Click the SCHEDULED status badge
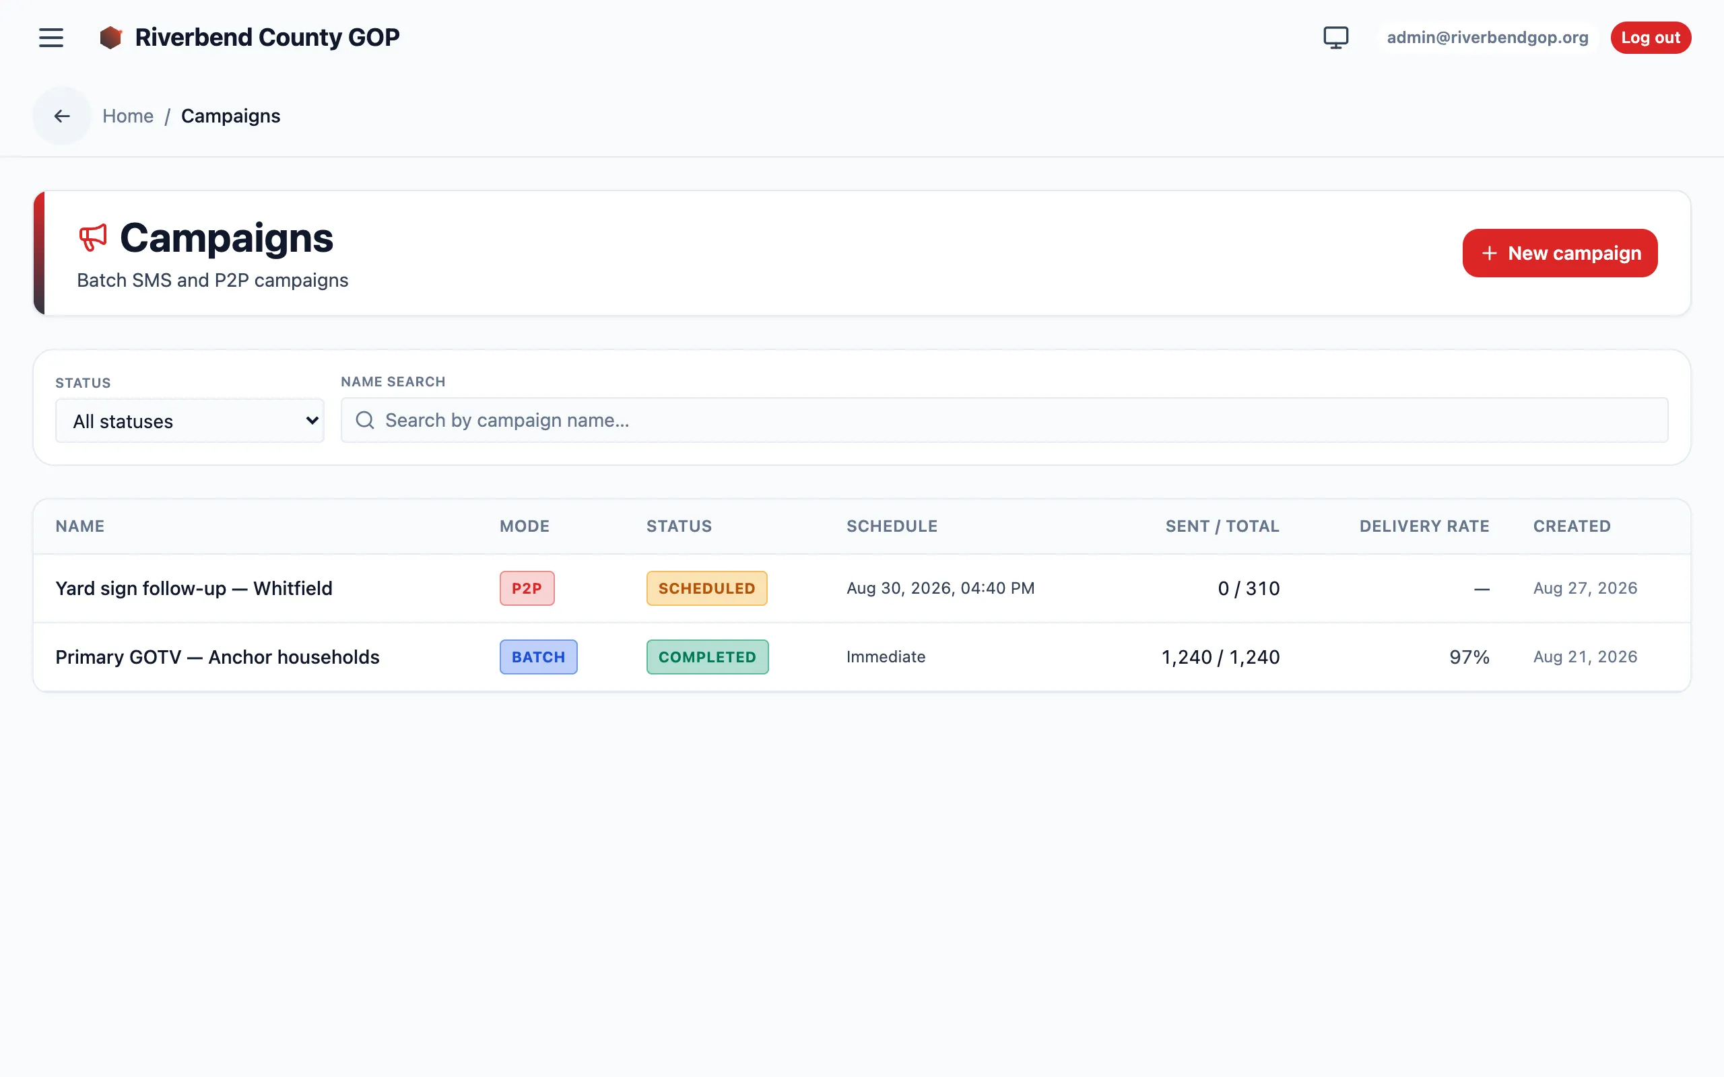1724x1077 pixels. [706, 588]
